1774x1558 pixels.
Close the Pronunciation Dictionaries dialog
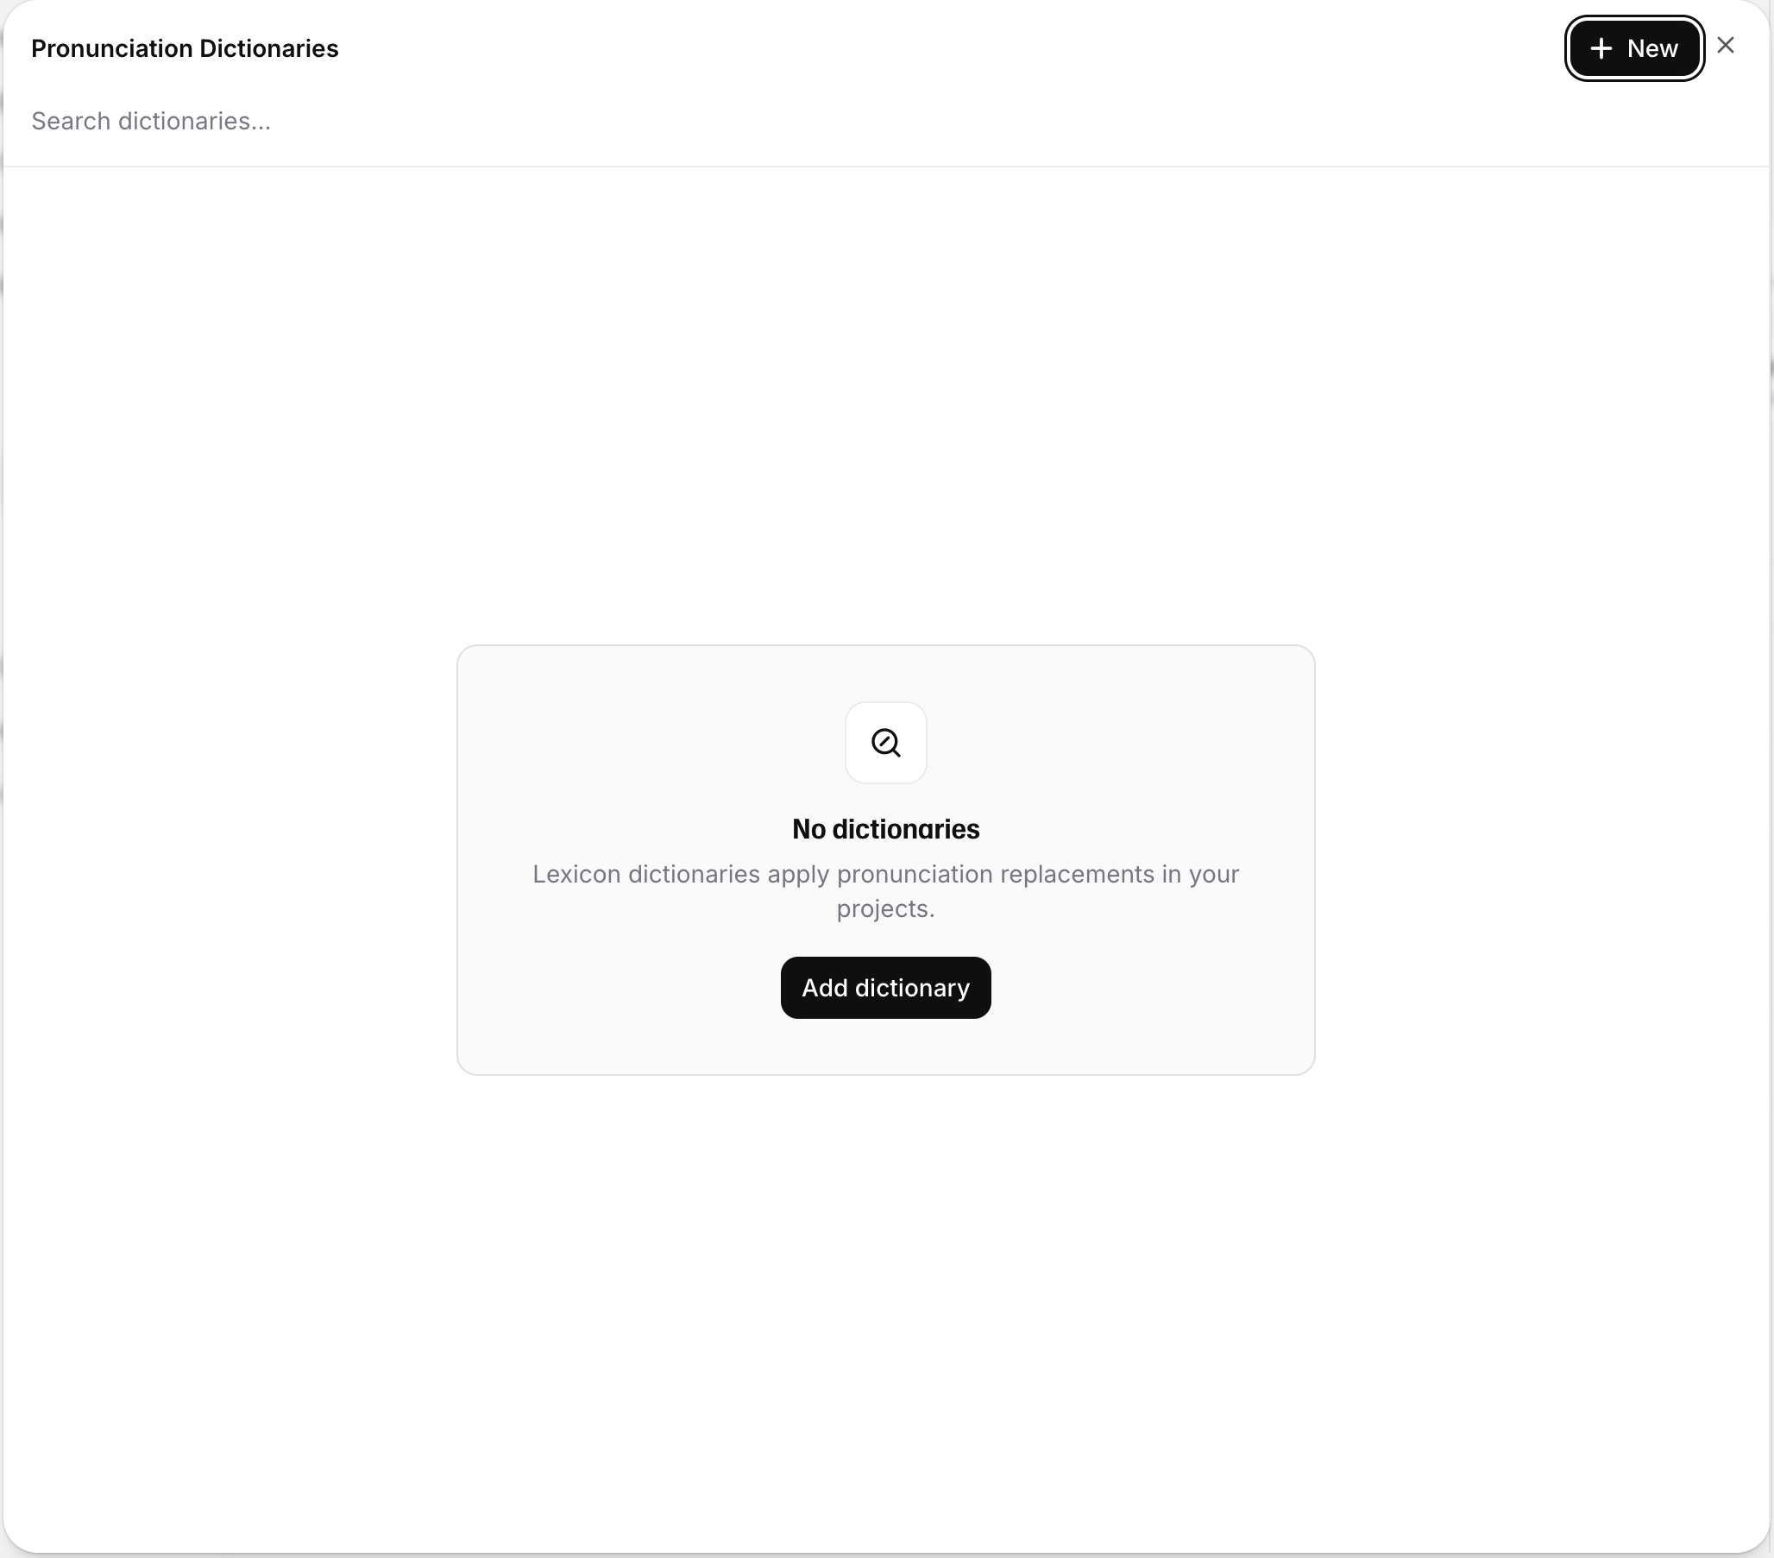click(x=1726, y=45)
